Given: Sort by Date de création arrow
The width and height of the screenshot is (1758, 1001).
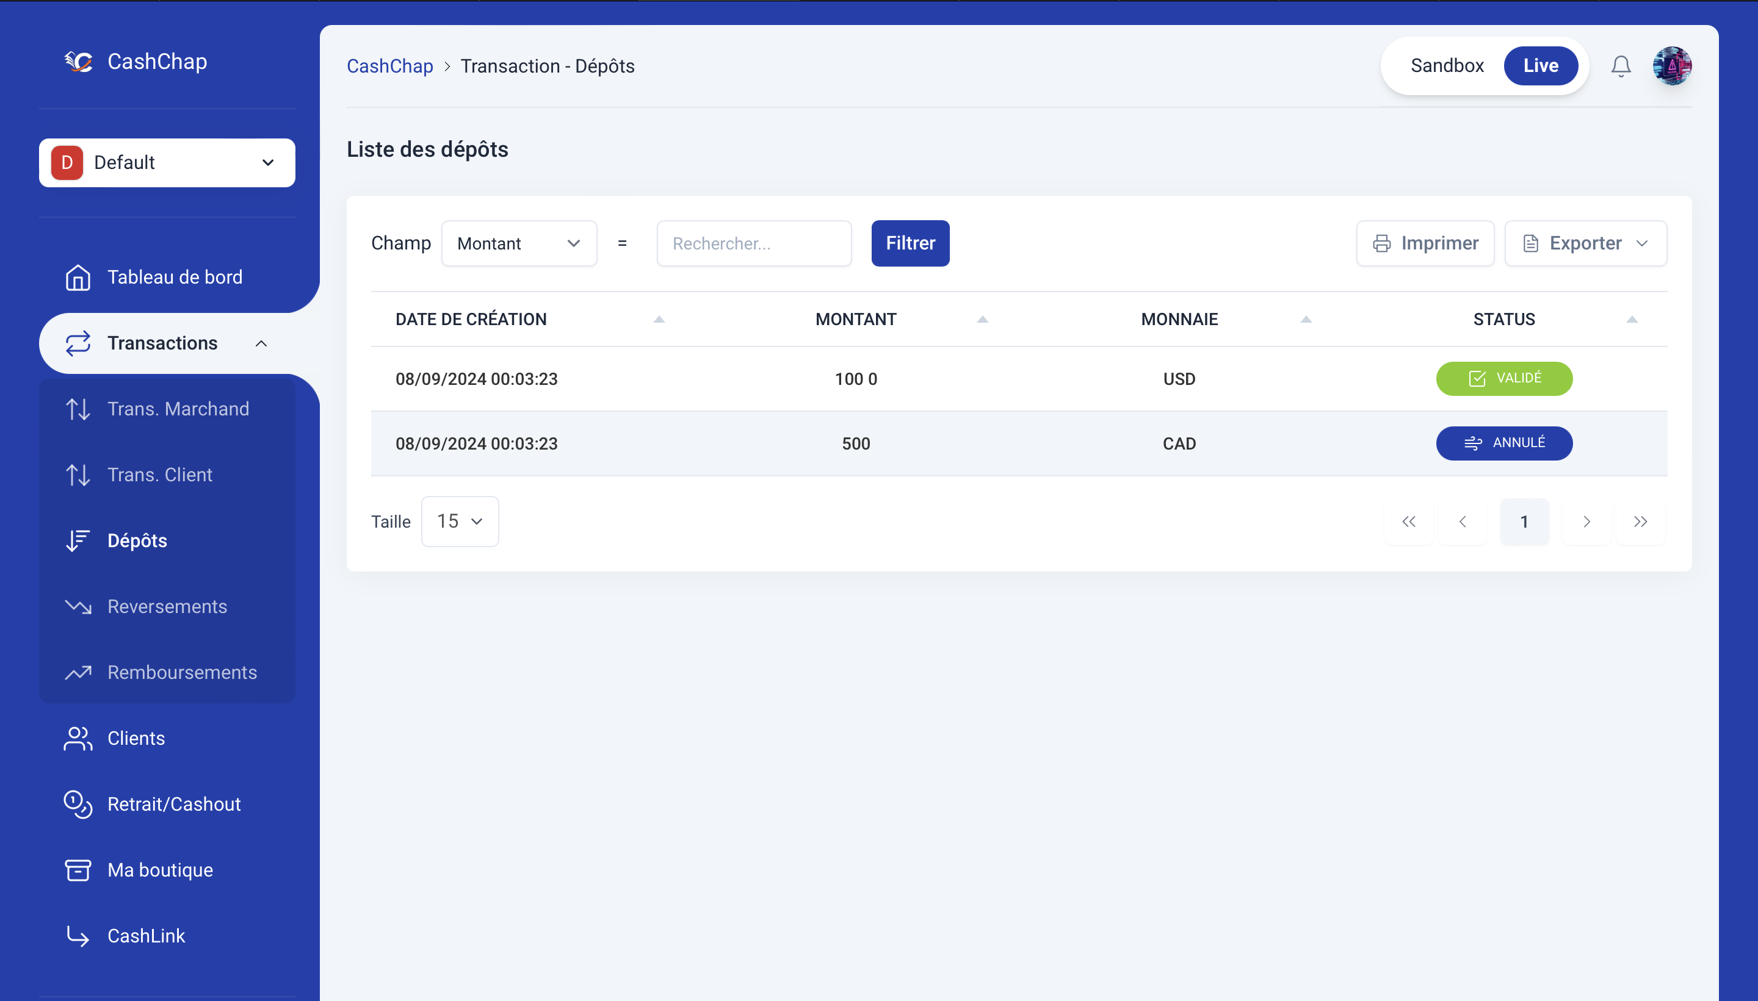Looking at the screenshot, I should click(x=659, y=319).
